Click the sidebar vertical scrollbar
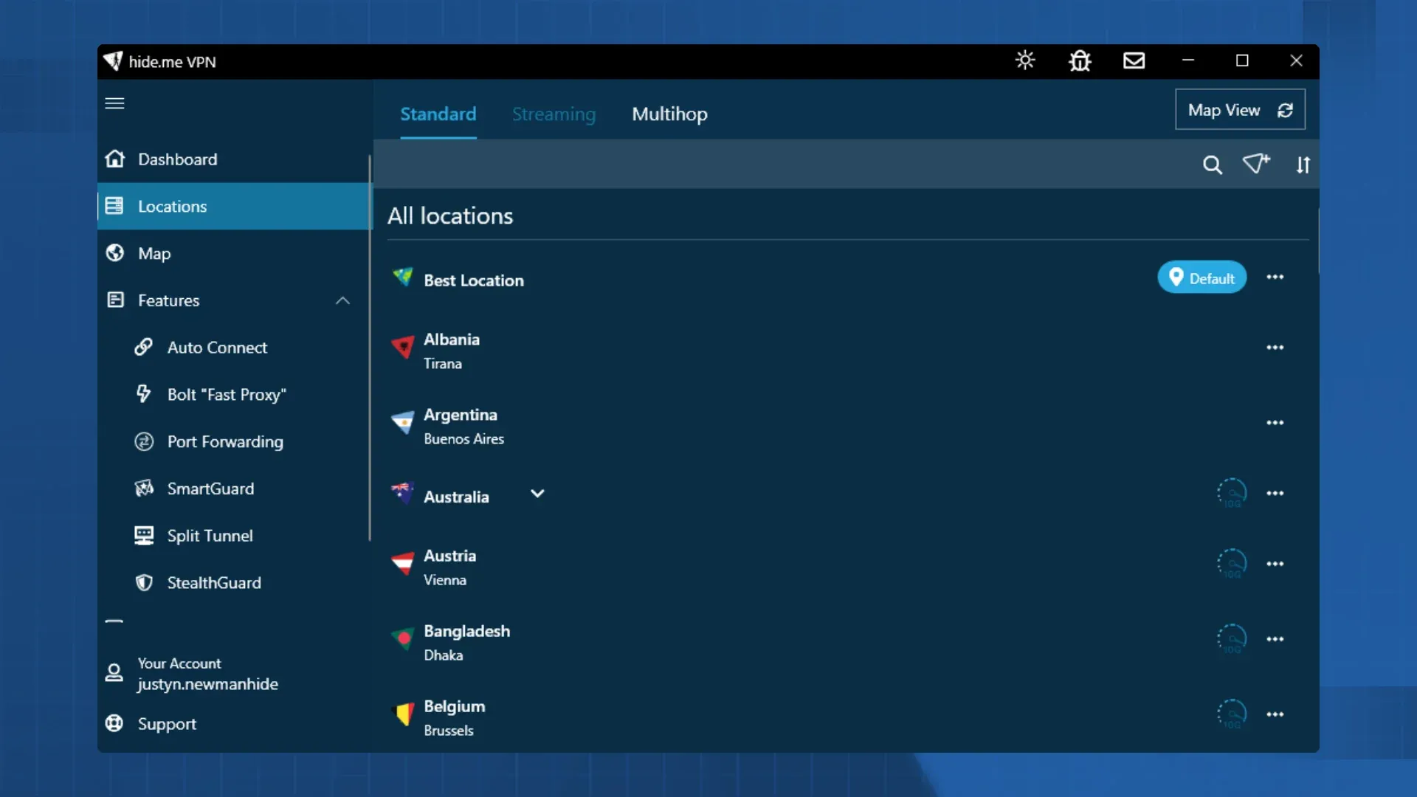Viewport: 1417px width, 797px height. (x=369, y=347)
